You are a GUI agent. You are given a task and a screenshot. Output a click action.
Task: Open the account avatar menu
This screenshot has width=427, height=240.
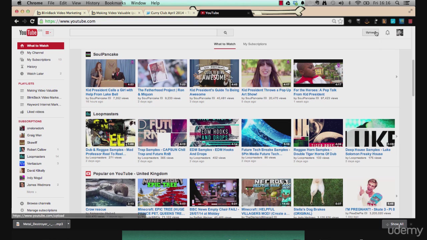[x=400, y=32]
